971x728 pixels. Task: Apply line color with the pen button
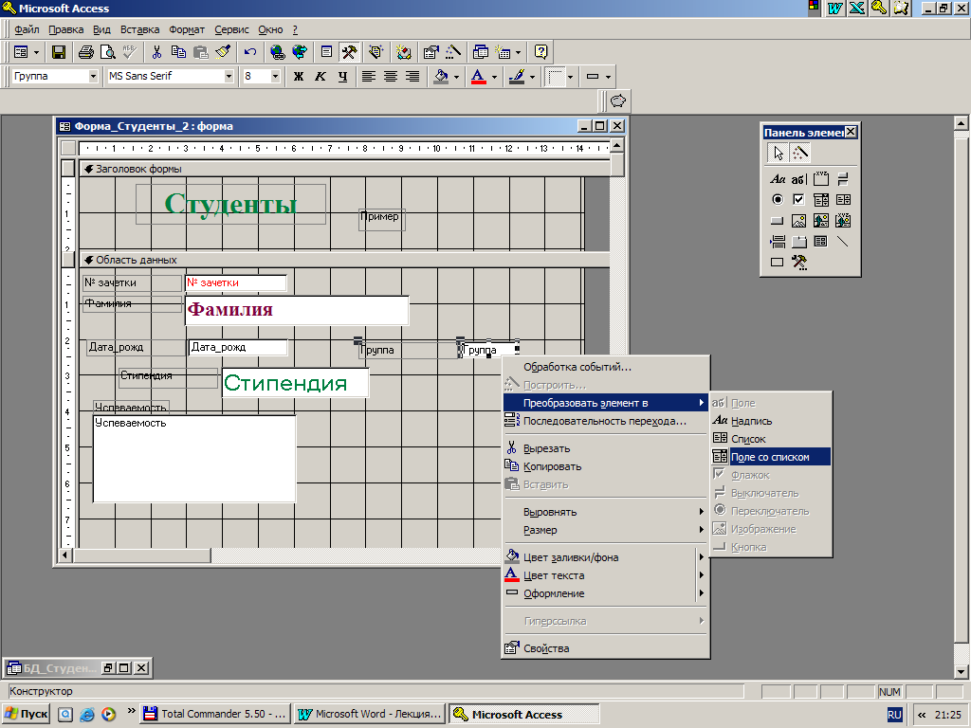point(517,76)
